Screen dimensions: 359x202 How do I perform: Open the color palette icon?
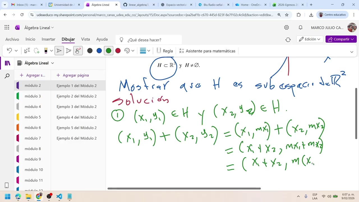127,51
